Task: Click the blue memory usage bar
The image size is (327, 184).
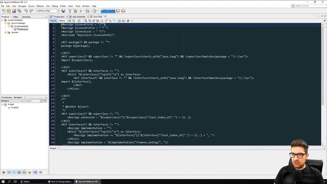Action: pos(108,11)
